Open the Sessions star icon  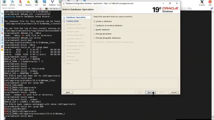[28, 3]
